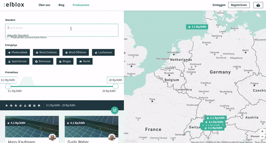The width and height of the screenshot is (266, 143).
Task: Toggle Biomasse energy type filter
Action: [43, 61]
